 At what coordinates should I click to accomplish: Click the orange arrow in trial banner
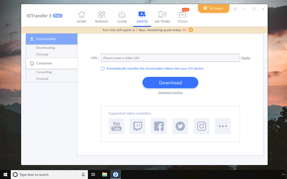click(x=191, y=30)
